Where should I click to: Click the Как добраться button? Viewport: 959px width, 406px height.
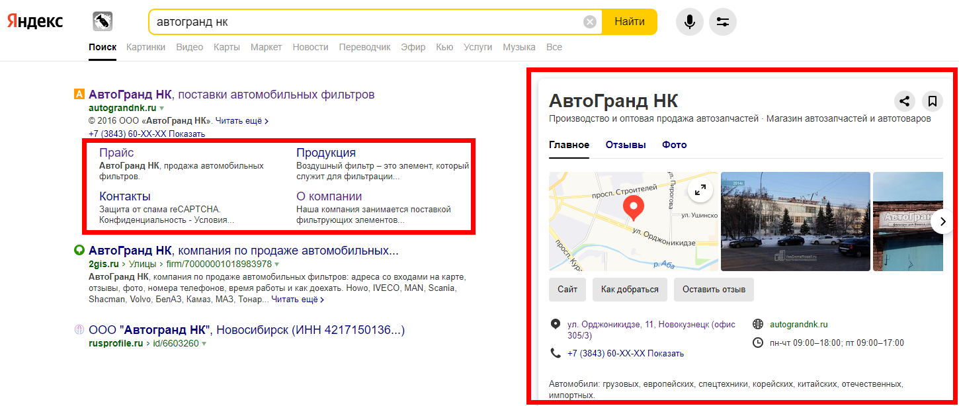[x=630, y=290]
